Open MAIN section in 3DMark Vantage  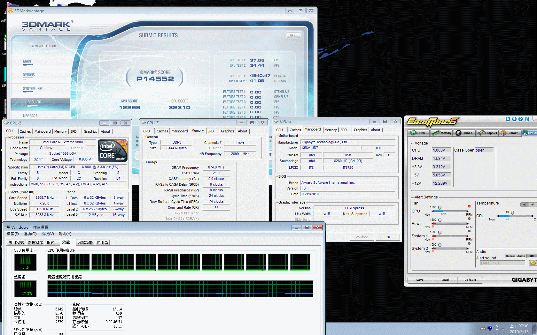[27, 61]
